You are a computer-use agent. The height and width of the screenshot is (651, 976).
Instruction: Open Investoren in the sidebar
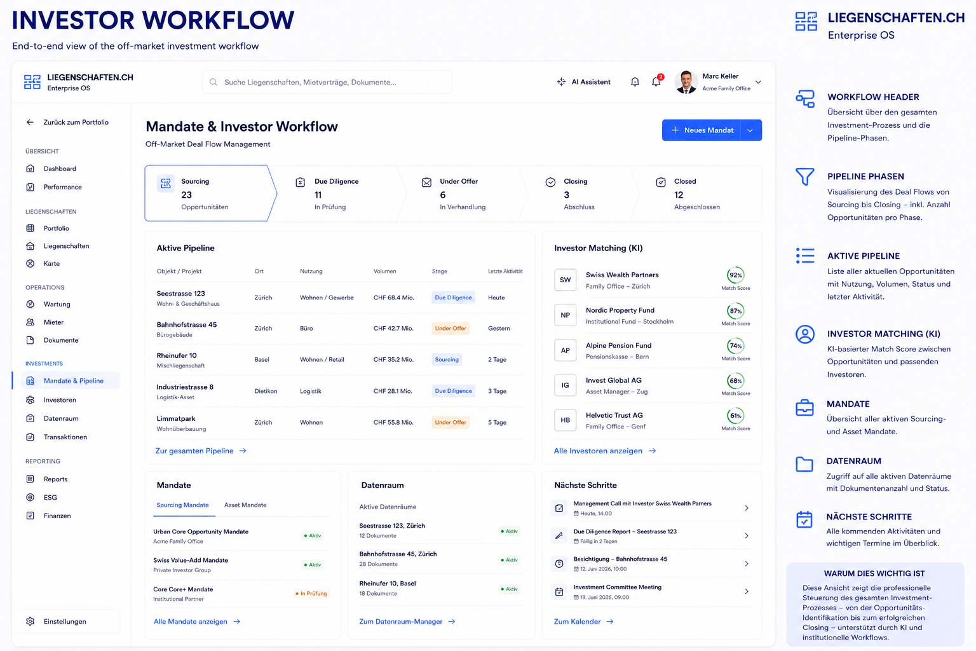click(x=60, y=400)
